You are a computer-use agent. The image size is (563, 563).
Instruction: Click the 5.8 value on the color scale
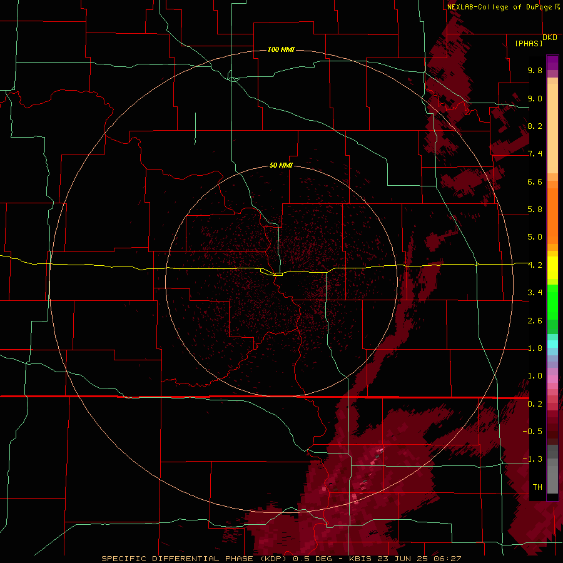(x=535, y=210)
